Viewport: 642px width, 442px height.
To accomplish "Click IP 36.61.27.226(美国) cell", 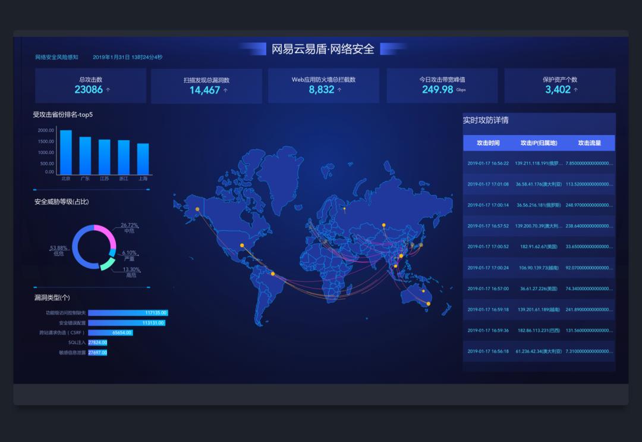I will [539, 289].
